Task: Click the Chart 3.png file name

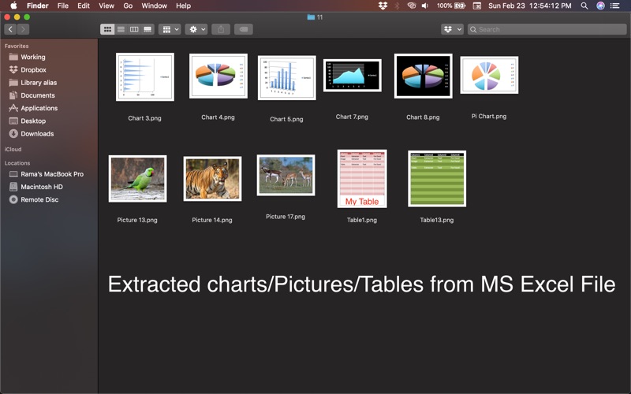Action: (144, 118)
